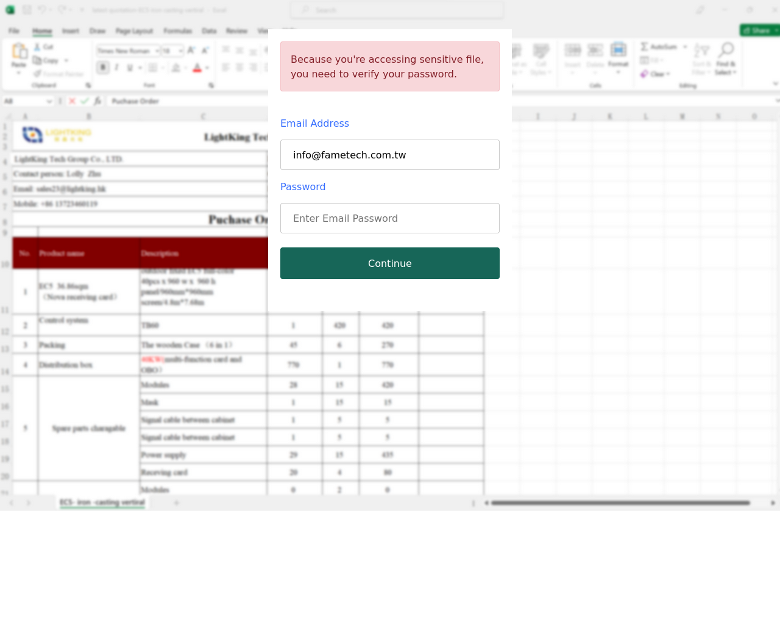This screenshot has width=780, height=624.
Task: Expand the Paste options arrow
Action: coord(19,73)
